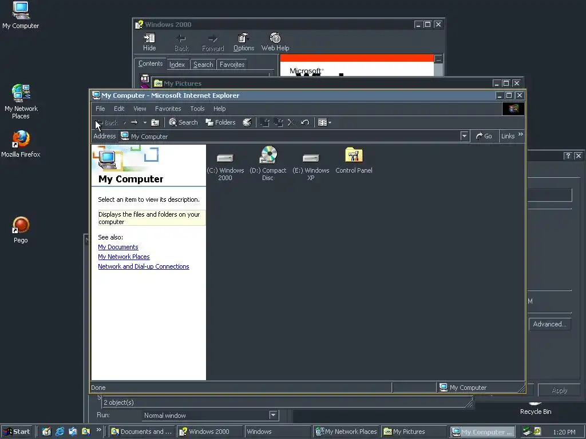Viewport: 586px width, 439px height.
Task: Go up one folder level
Action: [155, 122]
